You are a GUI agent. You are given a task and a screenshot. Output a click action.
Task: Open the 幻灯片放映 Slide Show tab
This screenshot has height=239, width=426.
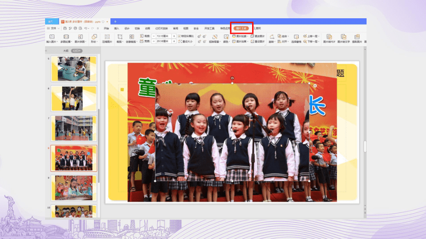[161, 28]
